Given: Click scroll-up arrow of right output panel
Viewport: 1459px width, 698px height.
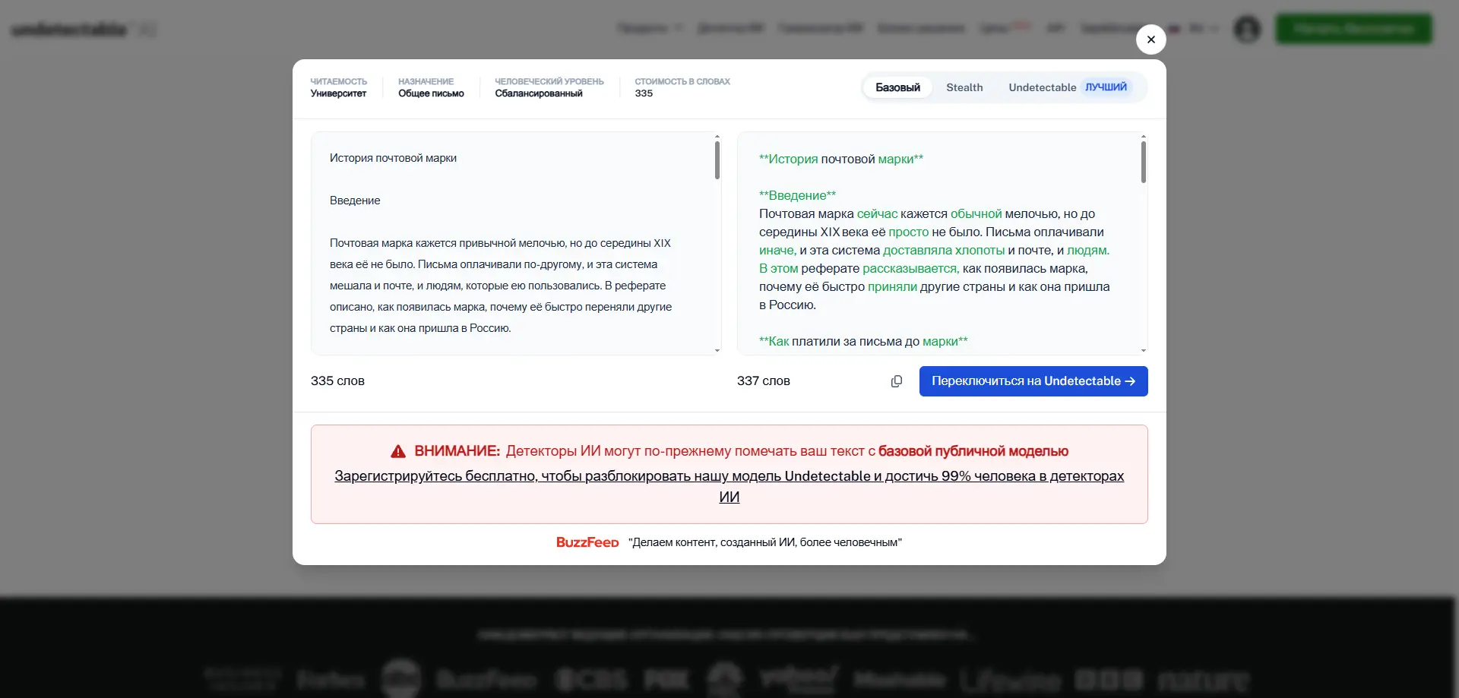Looking at the screenshot, I should pos(1143,137).
